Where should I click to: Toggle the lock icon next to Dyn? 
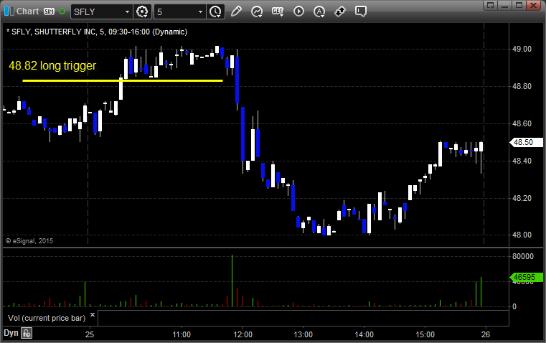click(x=27, y=333)
